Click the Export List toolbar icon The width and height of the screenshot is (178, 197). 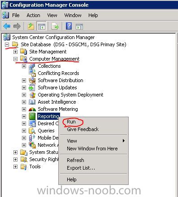tap(55, 26)
